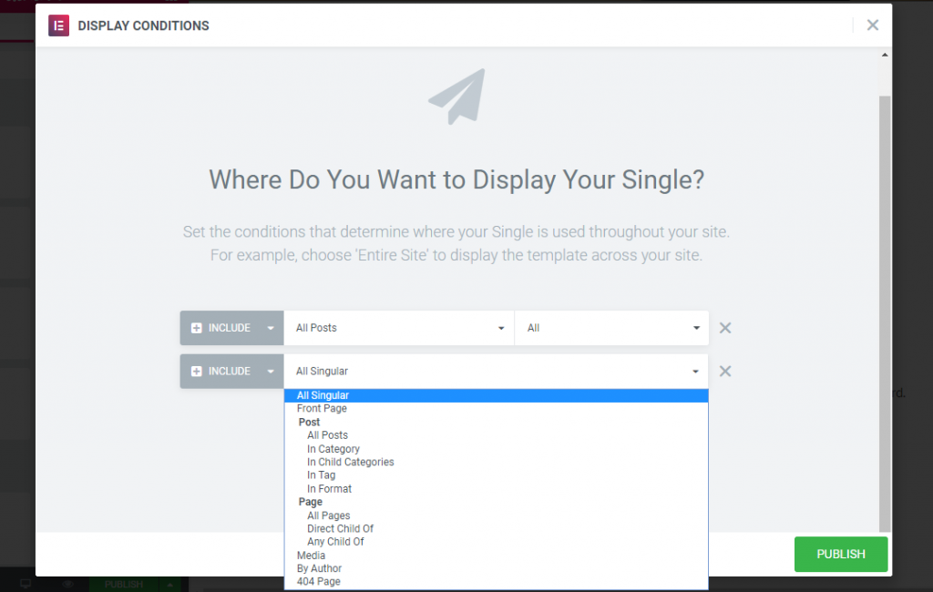Select In Child Categories option

coord(351,462)
